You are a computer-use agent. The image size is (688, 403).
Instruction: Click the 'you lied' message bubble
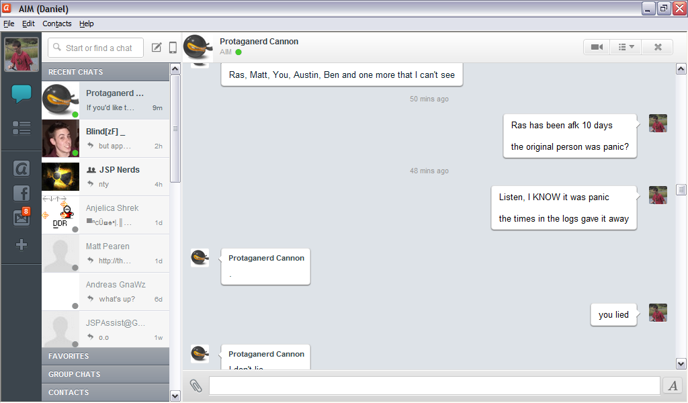click(x=613, y=315)
